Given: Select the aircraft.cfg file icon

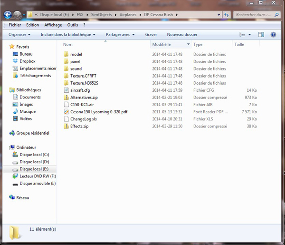Looking at the screenshot, I should coord(66,90).
